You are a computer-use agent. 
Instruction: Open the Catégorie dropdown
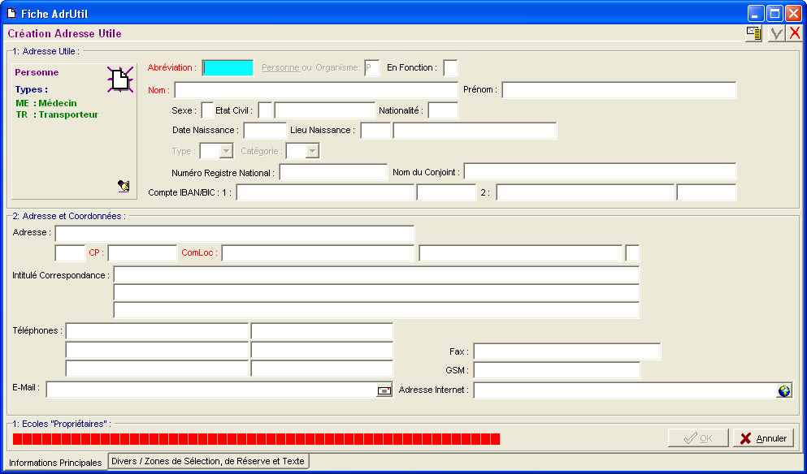tap(312, 151)
